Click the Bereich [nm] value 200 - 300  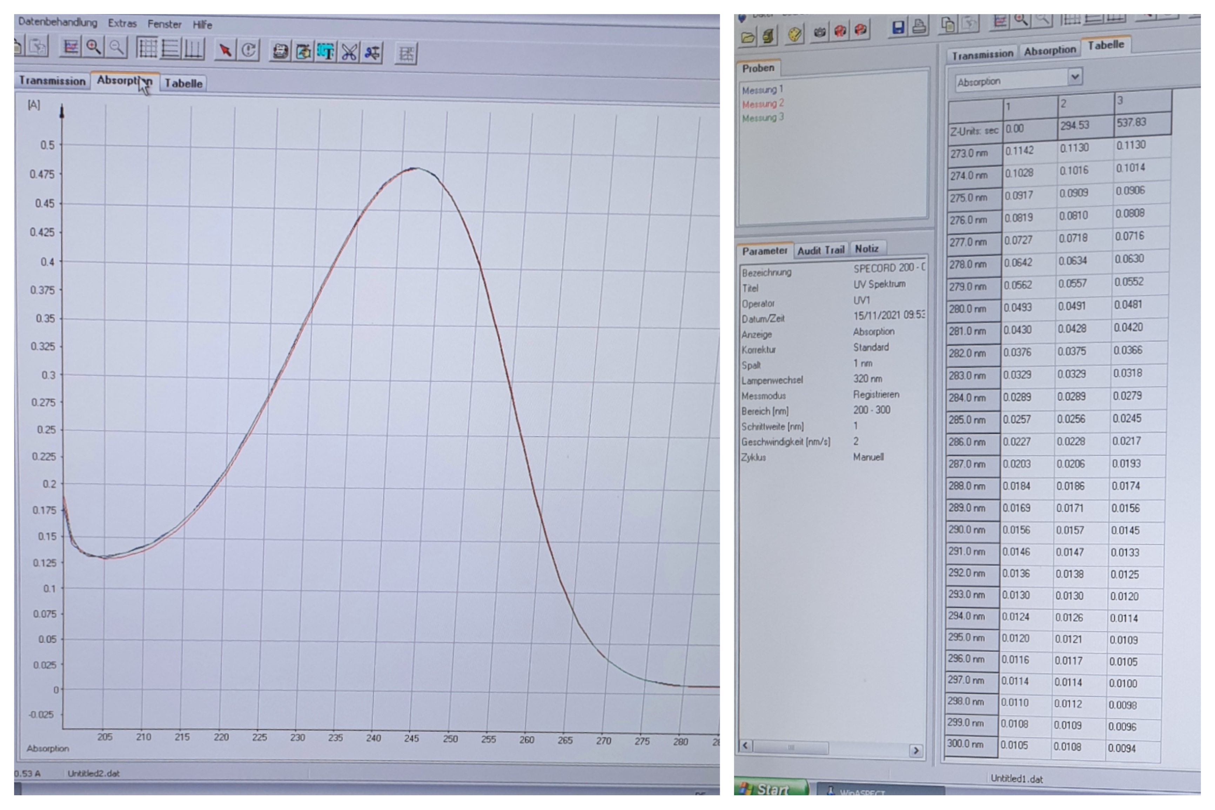point(872,410)
